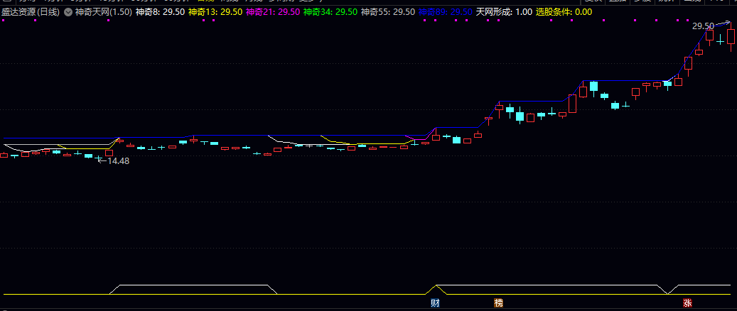Click the orange 榜 marker icon
The image size is (737, 311).
(498, 303)
